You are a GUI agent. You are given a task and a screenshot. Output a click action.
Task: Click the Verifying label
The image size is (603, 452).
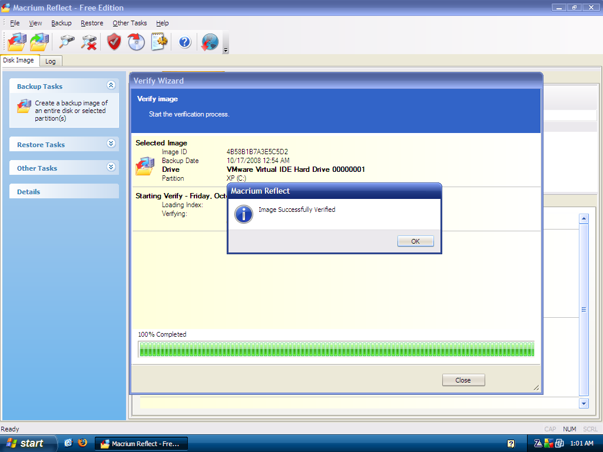[x=174, y=214]
